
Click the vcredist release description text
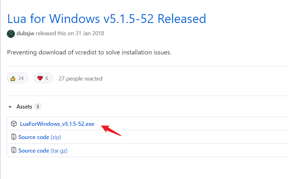pos(89,52)
